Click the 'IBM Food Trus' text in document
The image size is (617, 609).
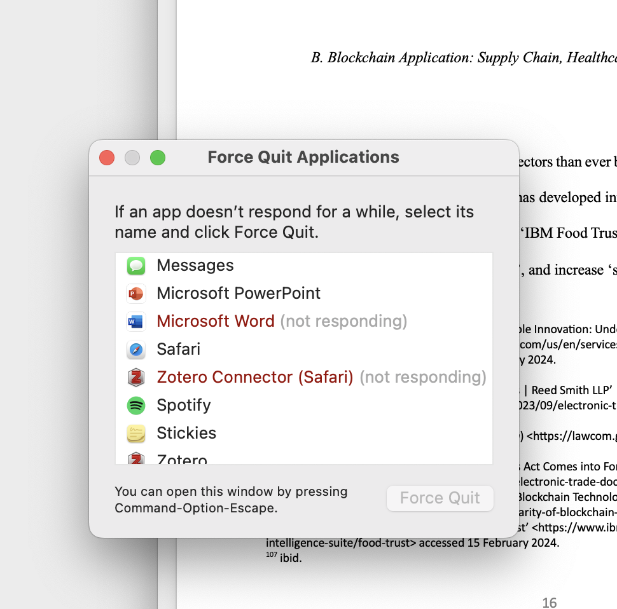pyautogui.click(x=569, y=233)
